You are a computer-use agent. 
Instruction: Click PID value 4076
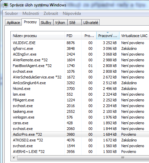coord(70,140)
